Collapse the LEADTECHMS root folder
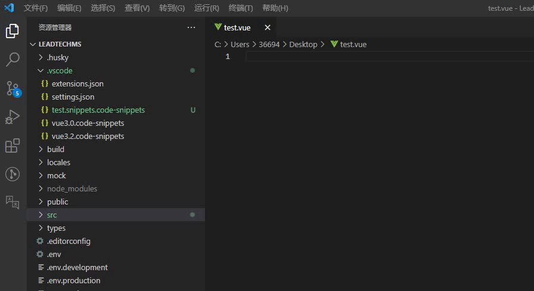This screenshot has height=291, width=534. pos(116,44)
